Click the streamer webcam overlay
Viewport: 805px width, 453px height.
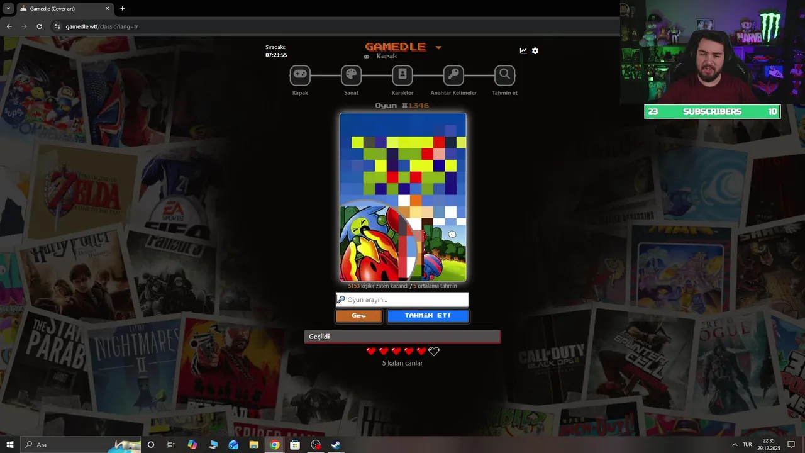coord(712,52)
